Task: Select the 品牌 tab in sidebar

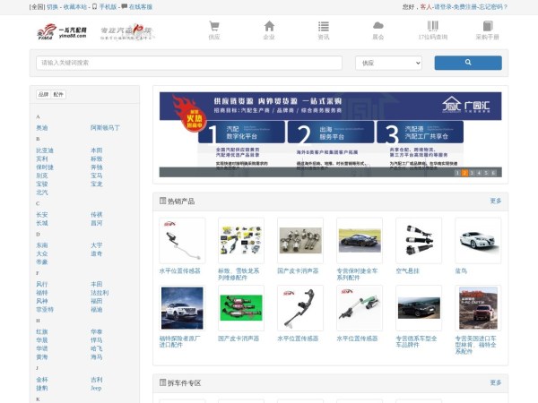Action: pyautogui.click(x=43, y=94)
